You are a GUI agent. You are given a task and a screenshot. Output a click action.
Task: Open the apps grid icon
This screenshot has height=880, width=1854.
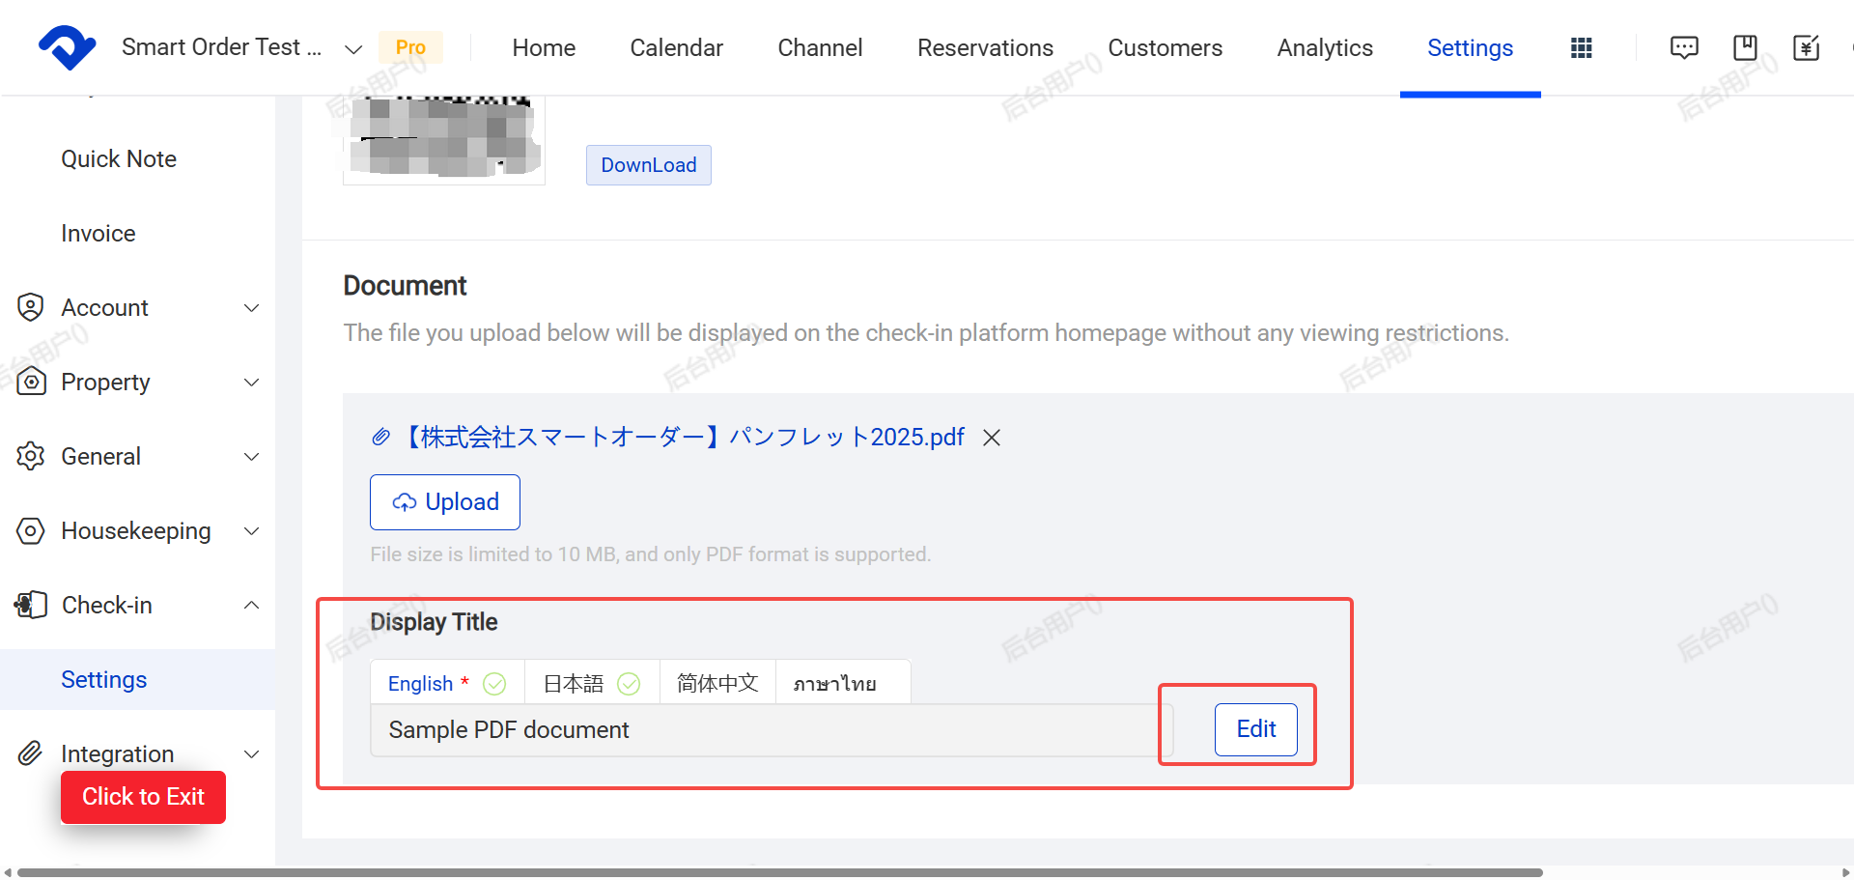pos(1582,48)
